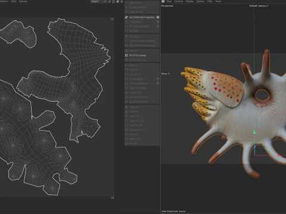The height and width of the screenshot is (214, 286).
Task: Open the UV Weld and Relax options gear
Action: [x=158, y=26]
